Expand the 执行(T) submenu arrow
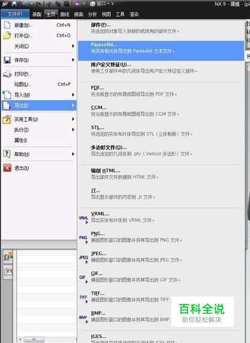Viewport: 250px width, 343px height. 73,130
